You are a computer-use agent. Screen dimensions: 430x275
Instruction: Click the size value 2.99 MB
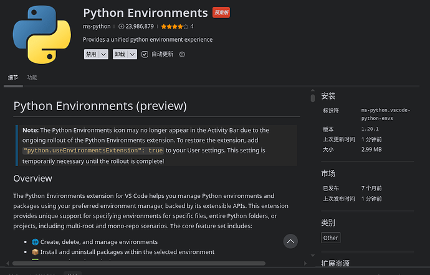[371, 149]
